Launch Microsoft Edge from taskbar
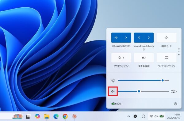Screen dimensions: 184x121 [x=56, y=116]
